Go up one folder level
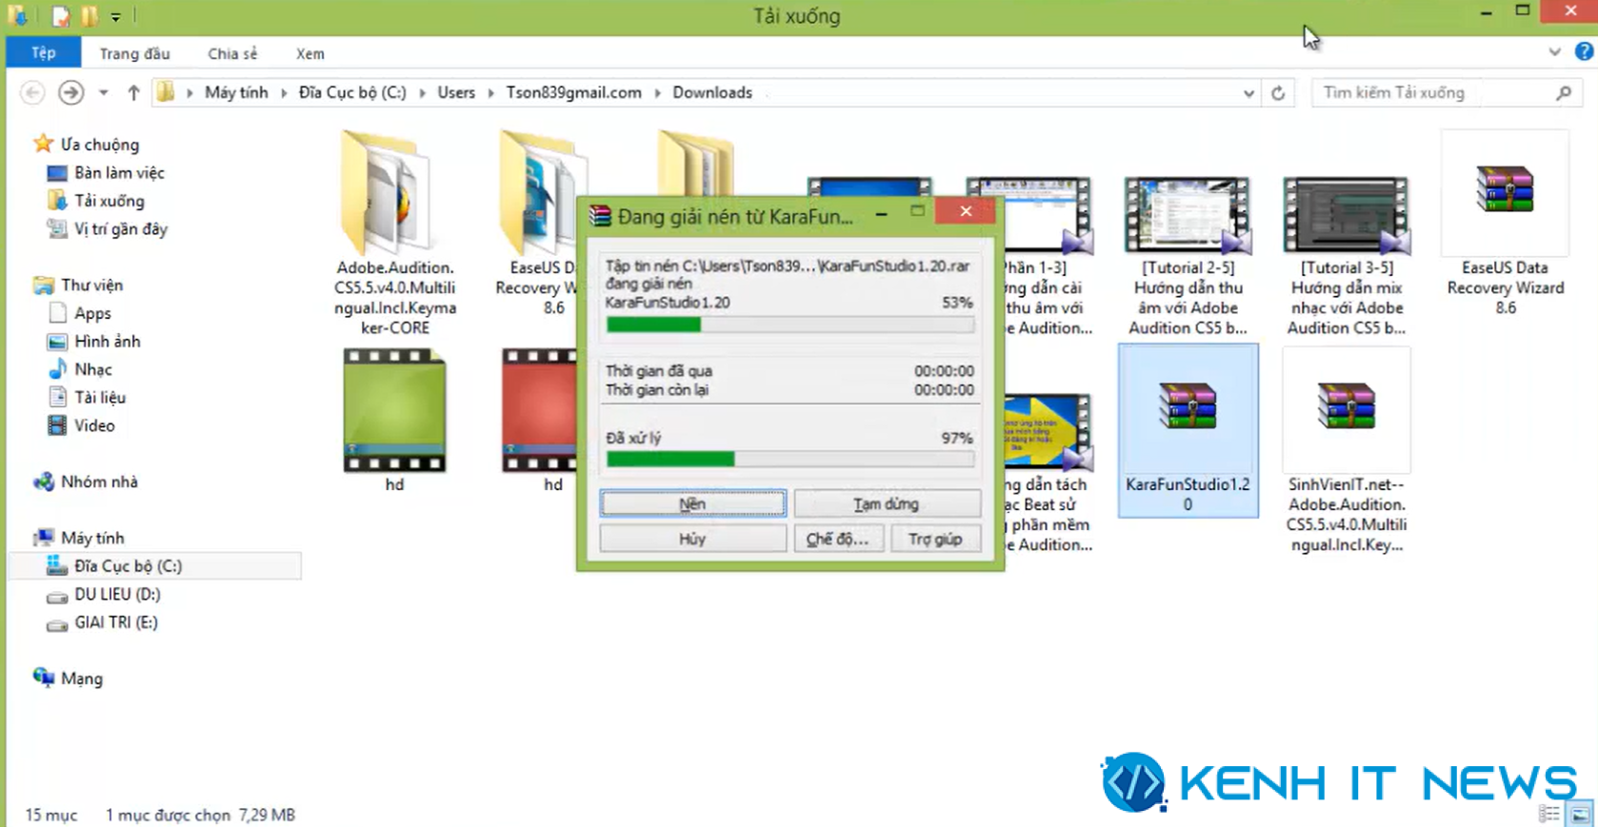Screen dimensions: 1598x827 [x=133, y=92]
